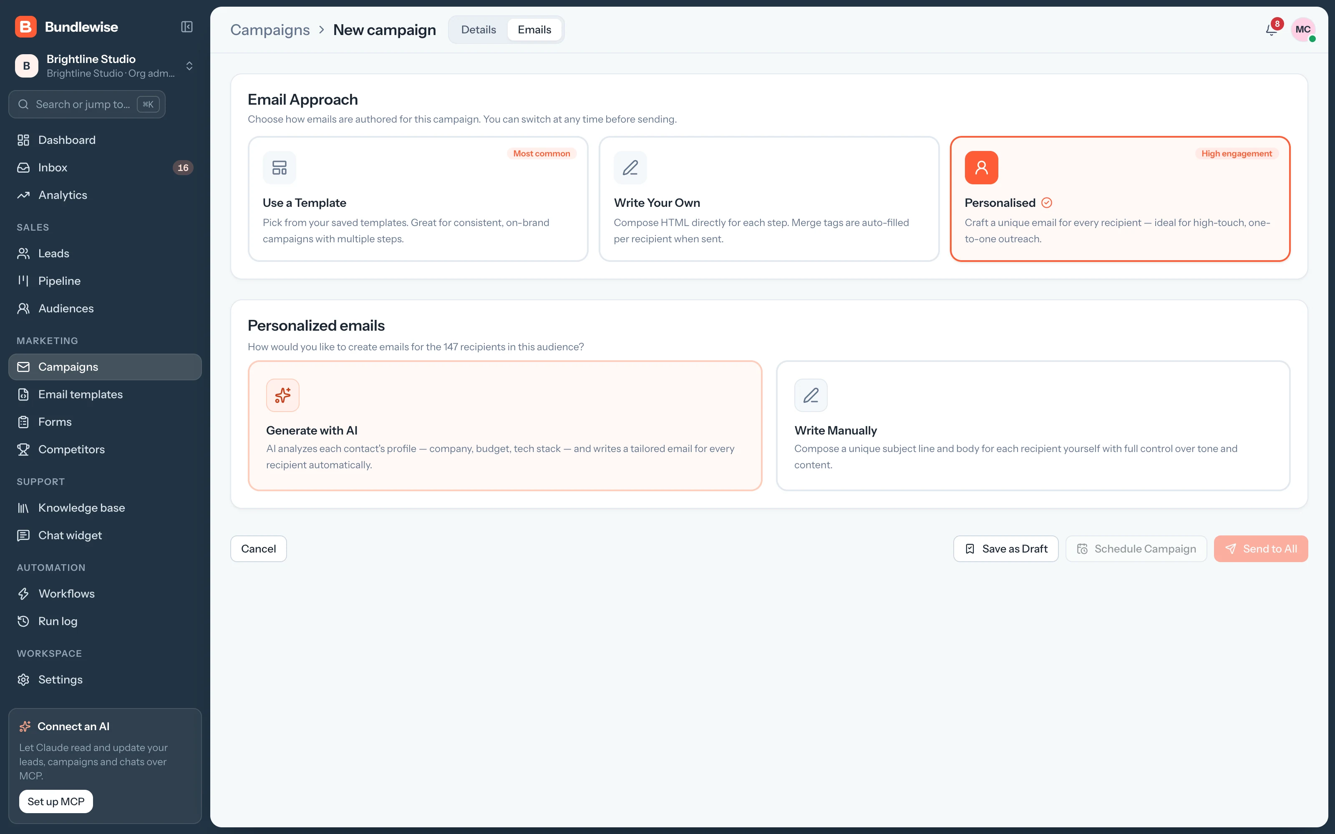Open Leads in the sidebar
1335x834 pixels.
[105, 254]
